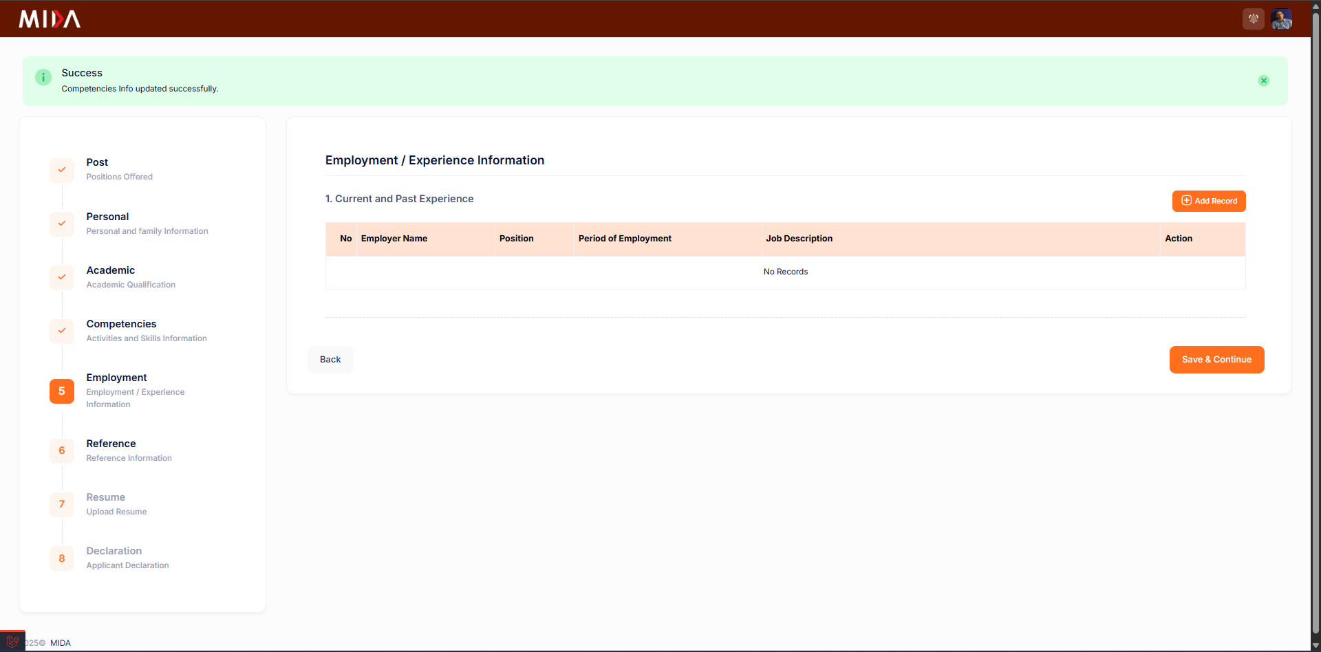The width and height of the screenshot is (1321, 652).
Task: Dismiss the success notification banner
Action: (1264, 80)
